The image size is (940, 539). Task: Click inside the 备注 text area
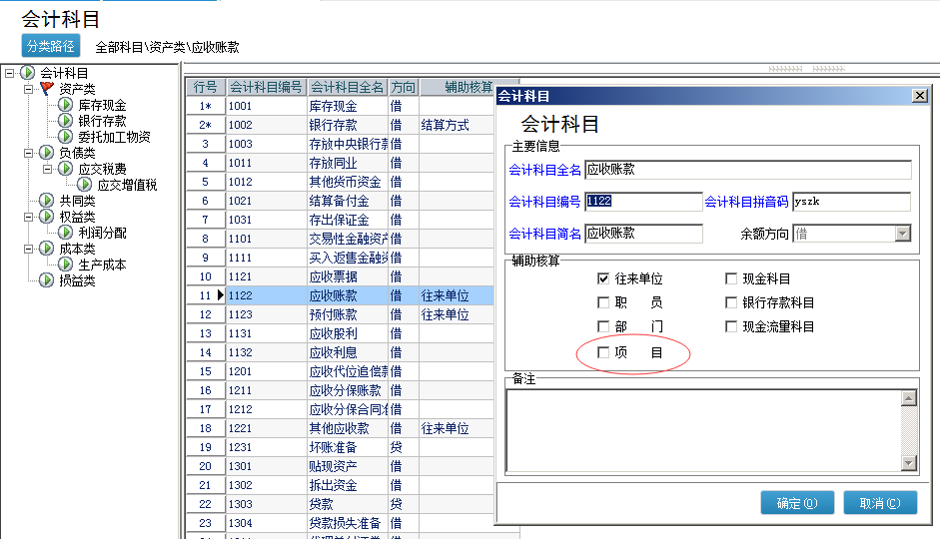(x=704, y=430)
